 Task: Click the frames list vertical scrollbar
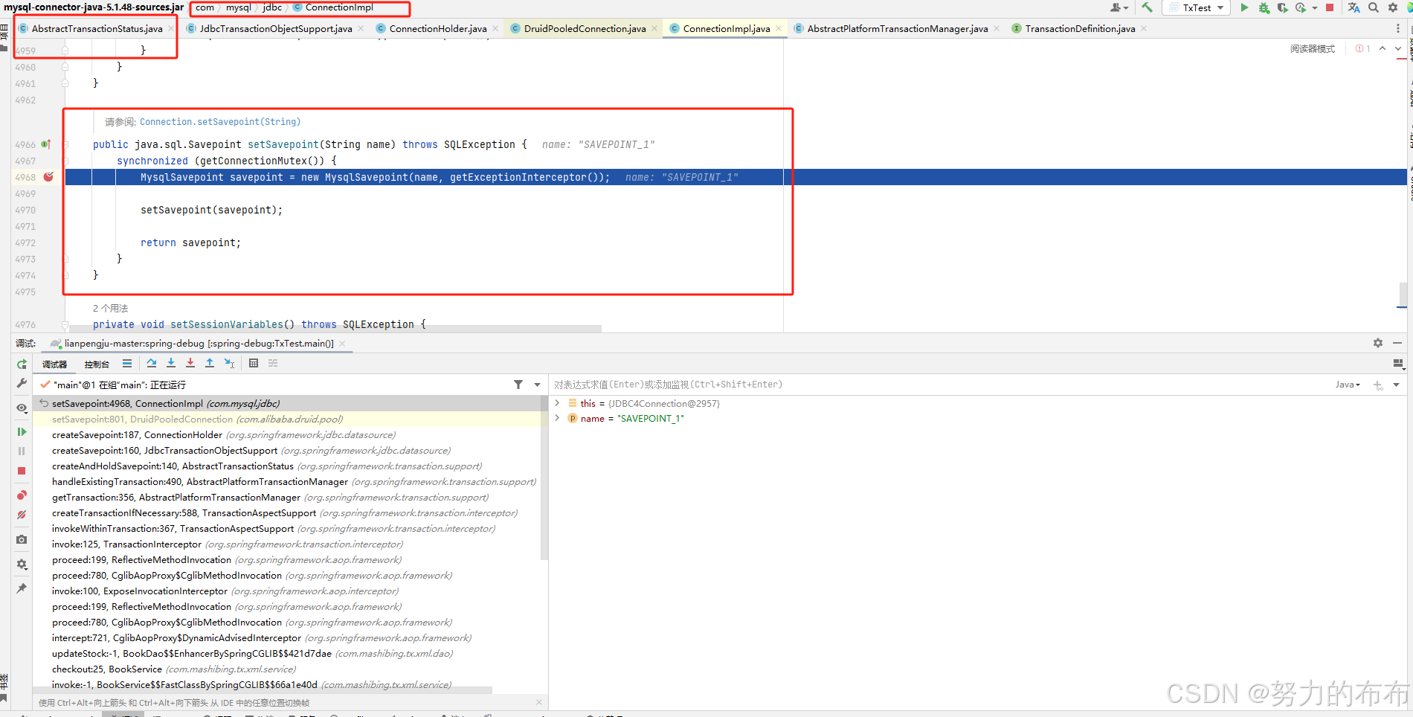click(544, 478)
